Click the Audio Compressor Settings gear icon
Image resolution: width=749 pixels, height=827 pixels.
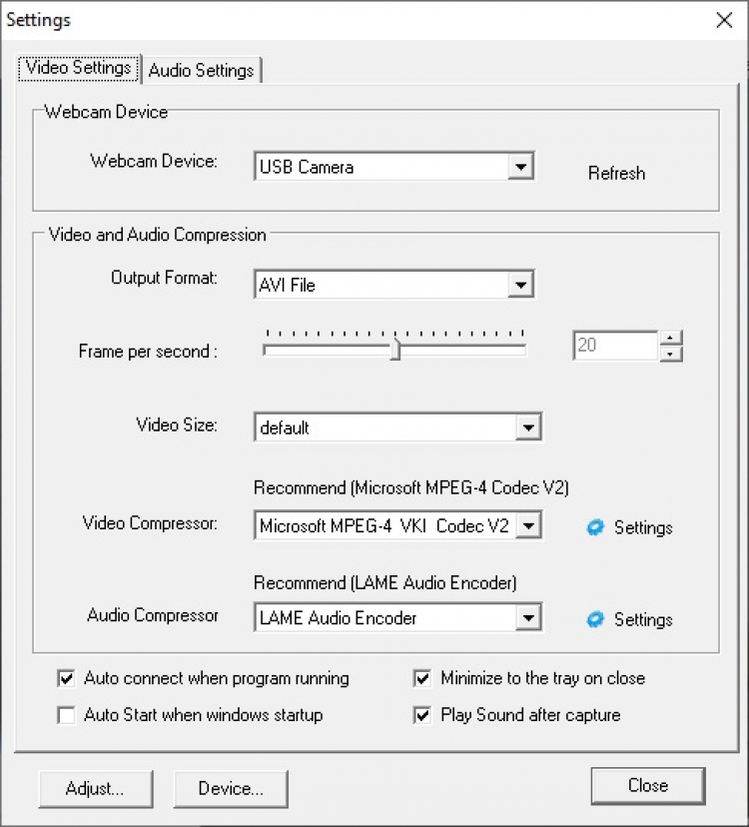coord(595,619)
